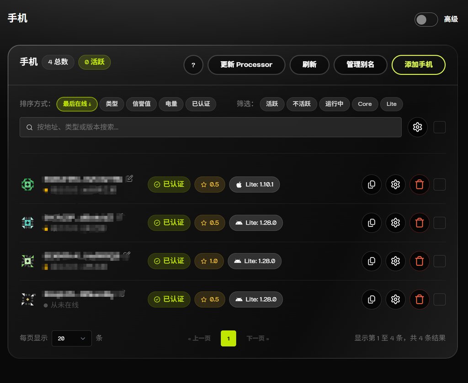Go to 上一页 previous page
468x383 pixels.
pyautogui.click(x=199, y=338)
